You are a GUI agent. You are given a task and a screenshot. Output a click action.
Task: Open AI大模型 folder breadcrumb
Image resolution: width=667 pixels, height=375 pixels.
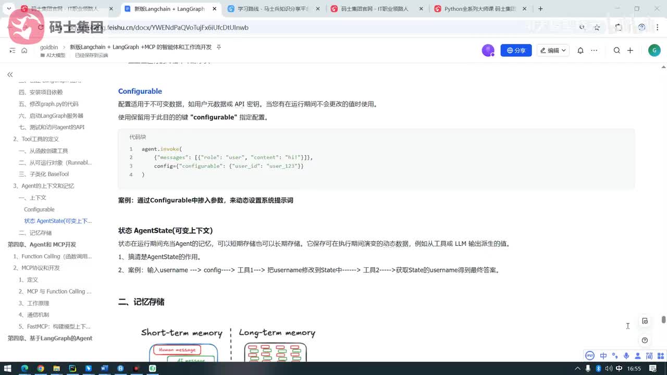(x=53, y=55)
